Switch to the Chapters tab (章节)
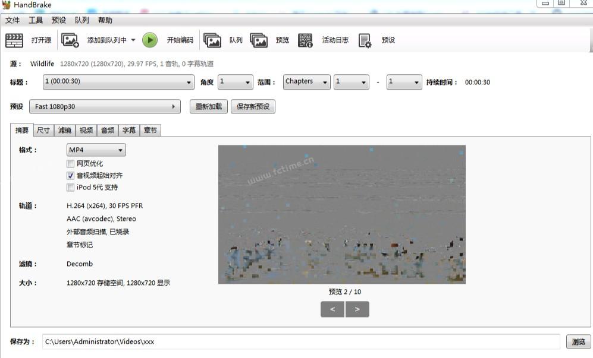Image resolution: width=593 pixels, height=358 pixels. (x=150, y=130)
